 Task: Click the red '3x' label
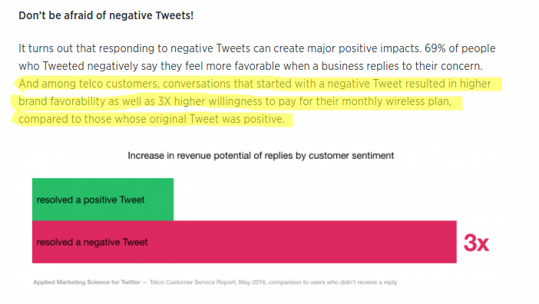point(476,243)
